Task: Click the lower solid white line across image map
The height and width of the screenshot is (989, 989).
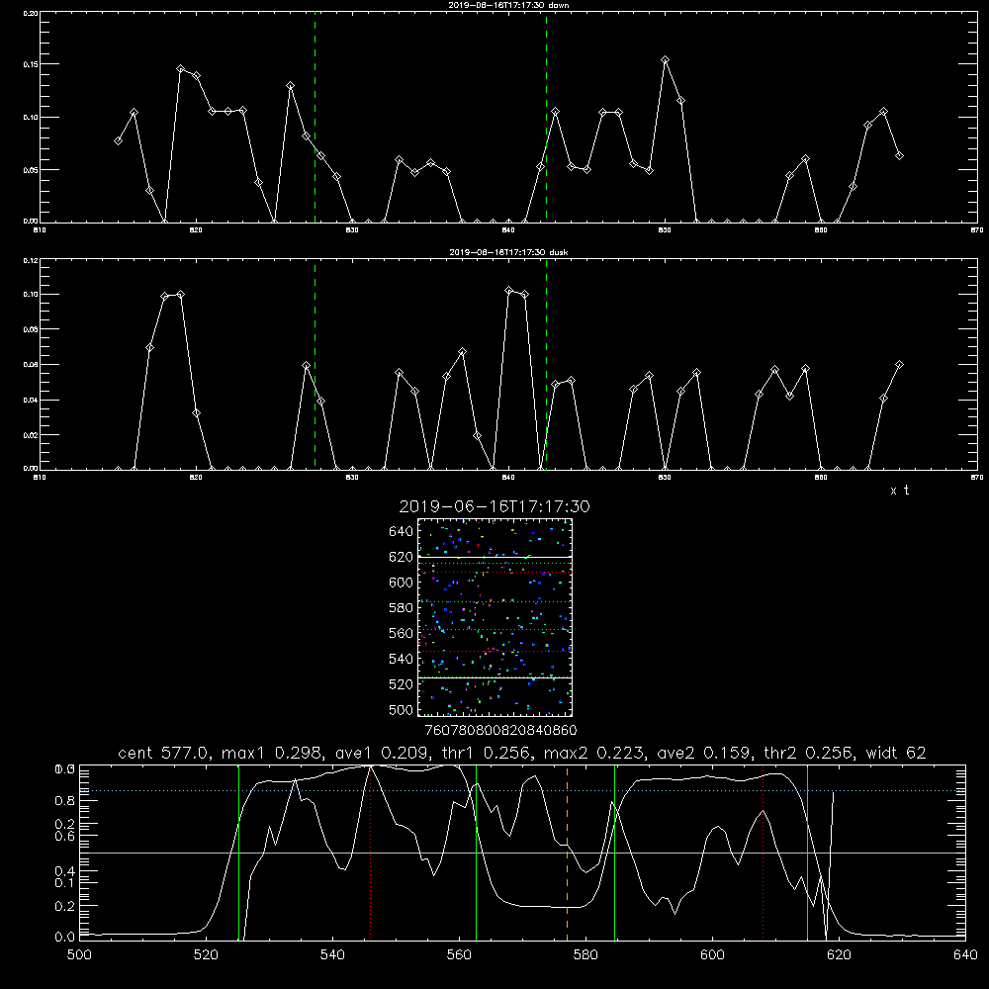Action: pyautogui.click(x=494, y=677)
